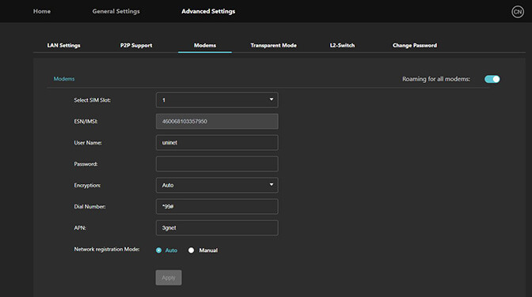Switch to the L2-Switch tab
The height and width of the screenshot is (297, 532).
pos(342,45)
